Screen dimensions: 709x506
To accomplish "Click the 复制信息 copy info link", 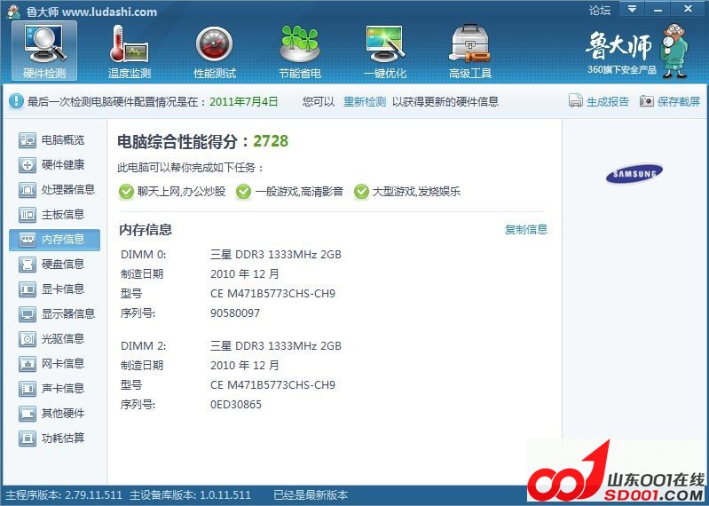I will 526,230.
